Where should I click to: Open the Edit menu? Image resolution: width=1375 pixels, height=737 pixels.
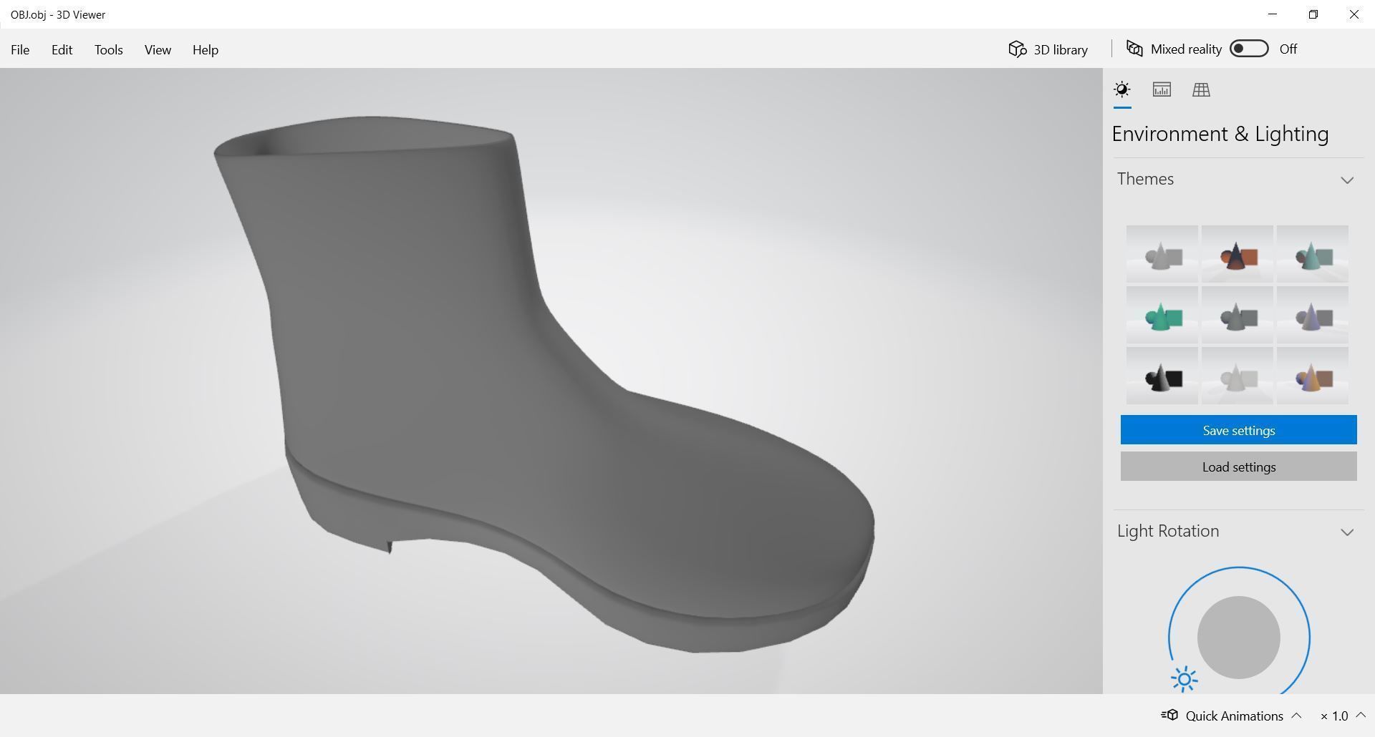pyautogui.click(x=62, y=49)
